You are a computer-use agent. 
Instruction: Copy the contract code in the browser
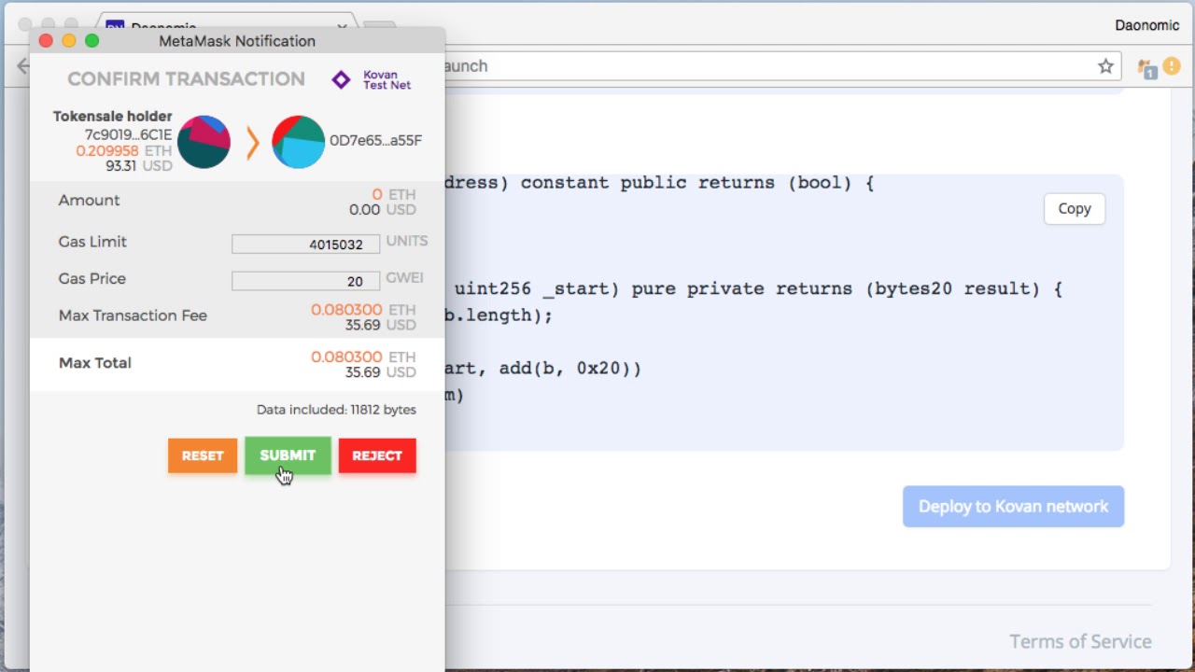[1075, 209]
